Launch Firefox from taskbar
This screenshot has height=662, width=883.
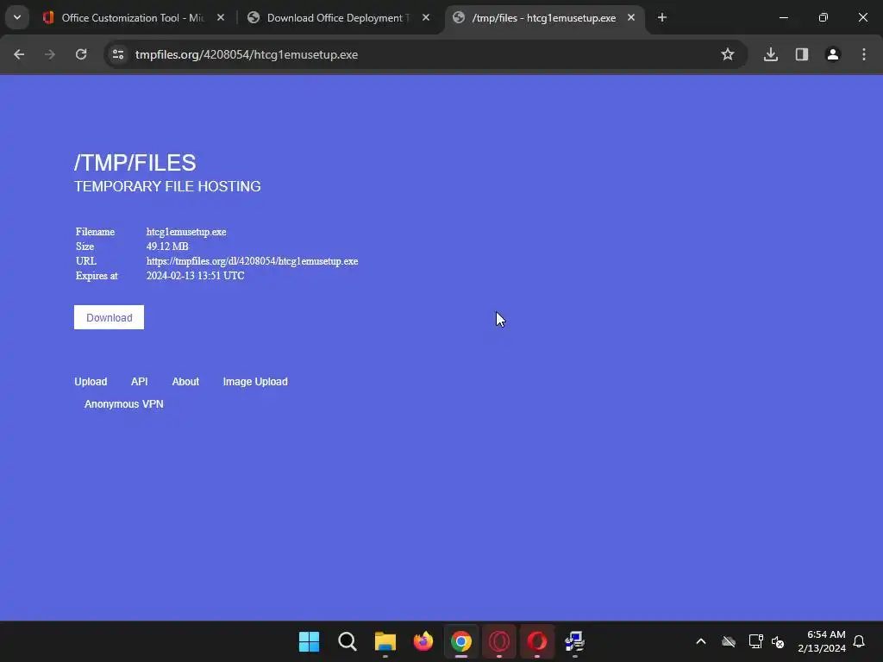pyautogui.click(x=423, y=641)
